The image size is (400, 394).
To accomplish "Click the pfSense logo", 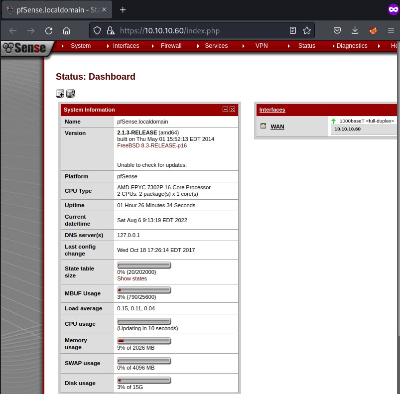I will 24,48.
